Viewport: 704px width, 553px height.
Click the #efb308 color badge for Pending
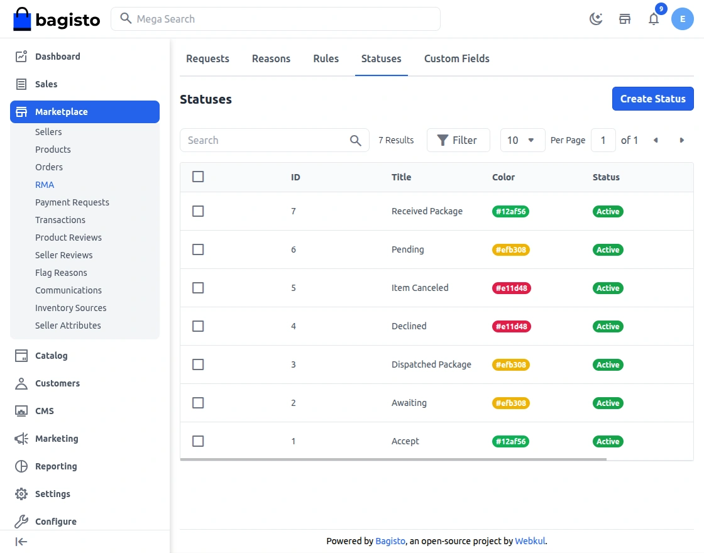pos(510,250)
